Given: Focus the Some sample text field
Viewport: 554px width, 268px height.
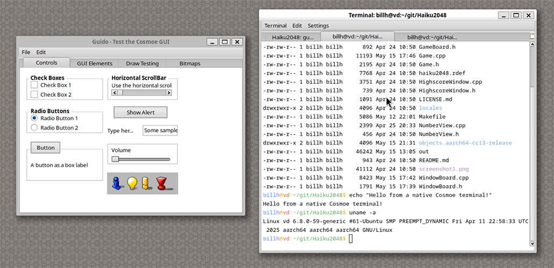Looking at the screenshot, I should pos(160,131).
